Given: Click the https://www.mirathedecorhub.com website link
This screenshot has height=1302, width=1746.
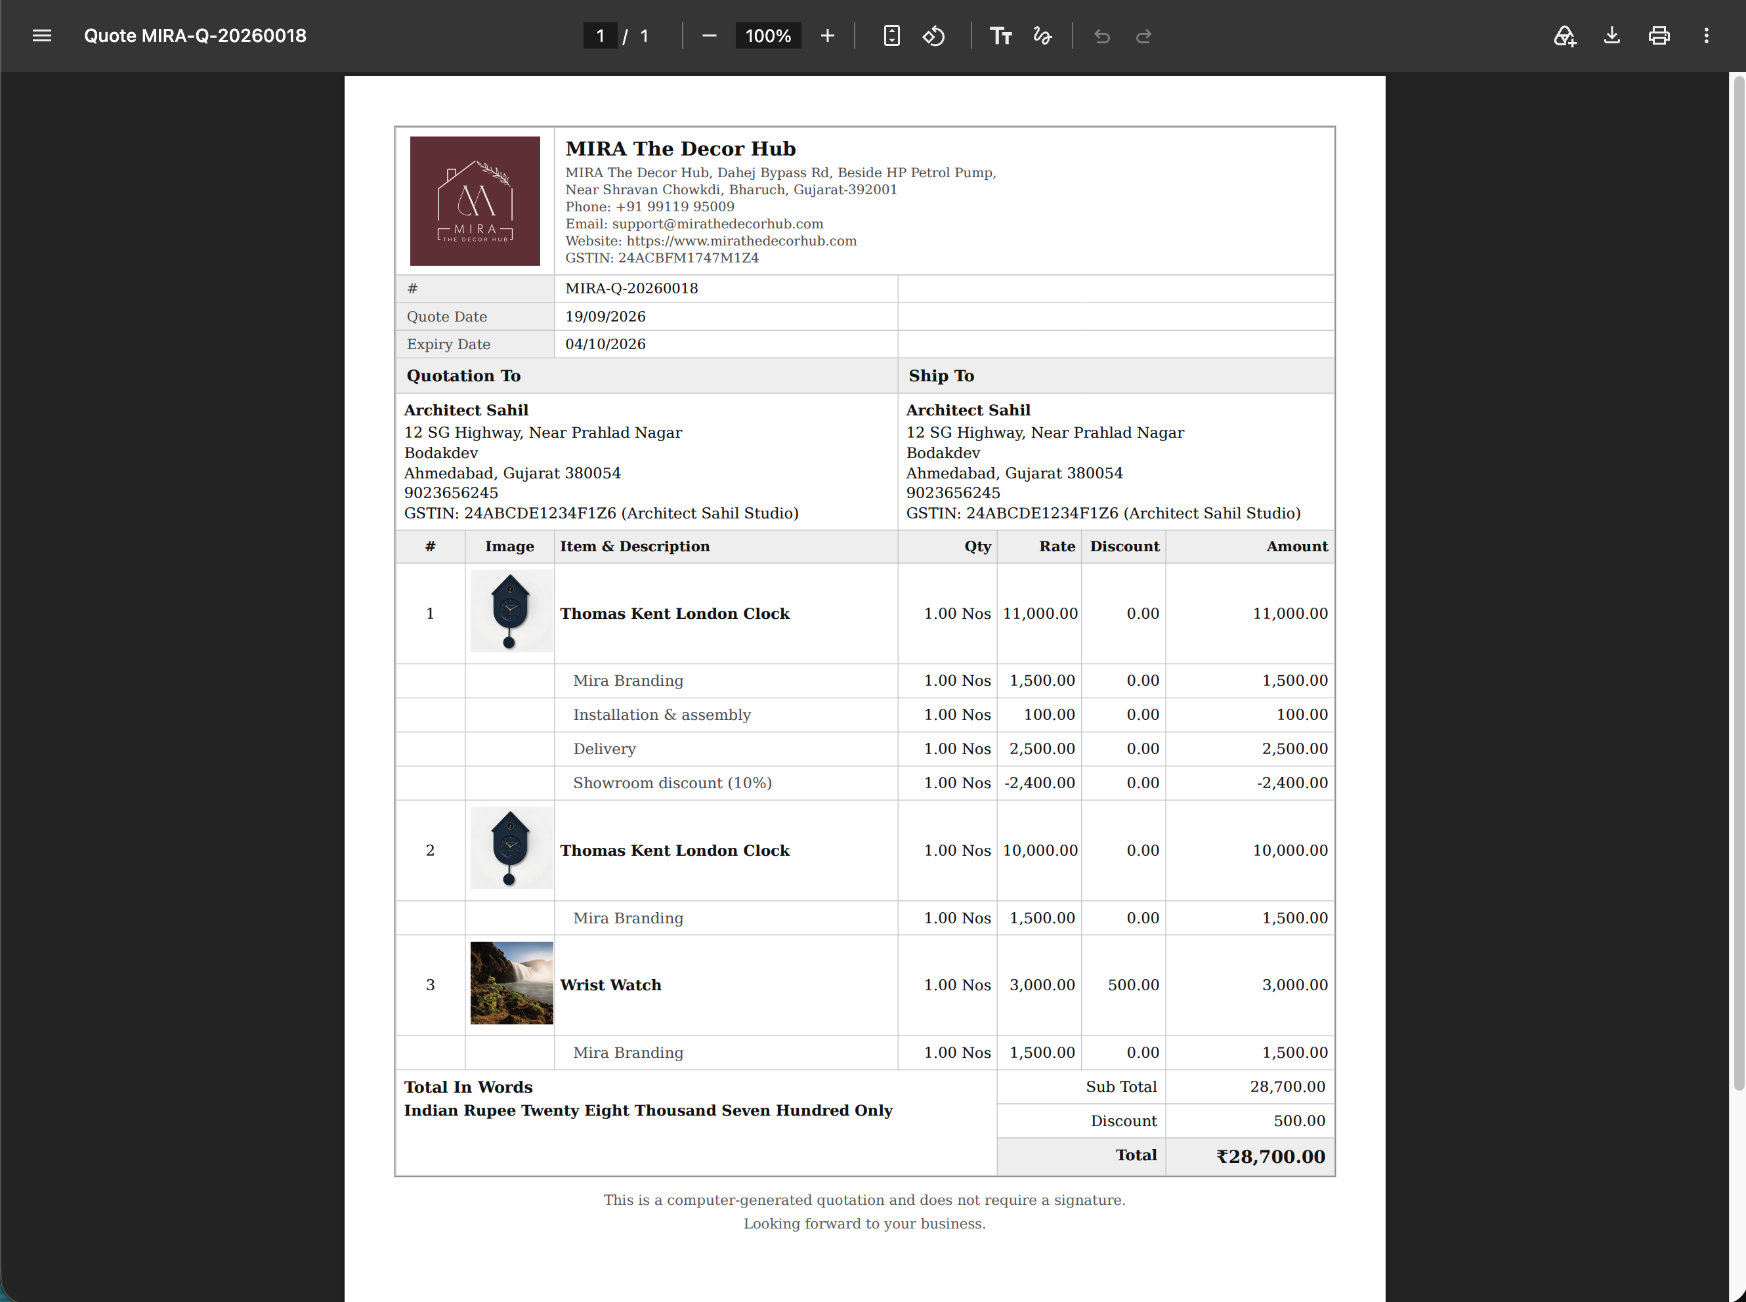Looking at the screenshot, I should tap(742, 241).
